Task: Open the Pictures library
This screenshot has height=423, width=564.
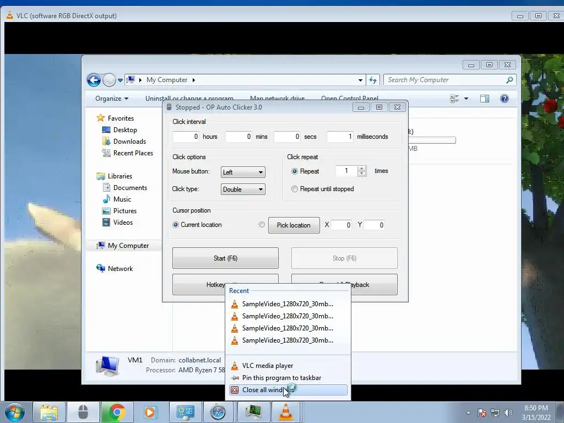Action: click(x=125, y=211)
